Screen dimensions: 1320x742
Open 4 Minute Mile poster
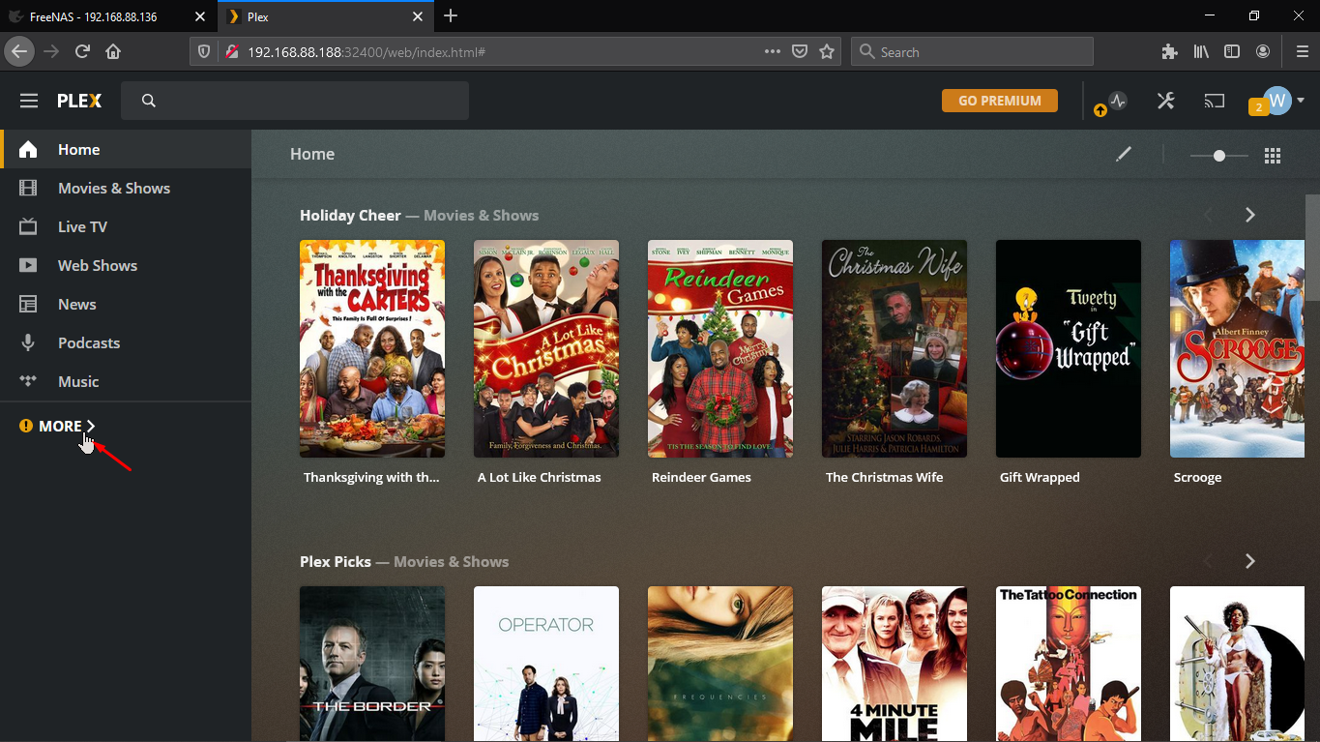[x=895, y=664]
